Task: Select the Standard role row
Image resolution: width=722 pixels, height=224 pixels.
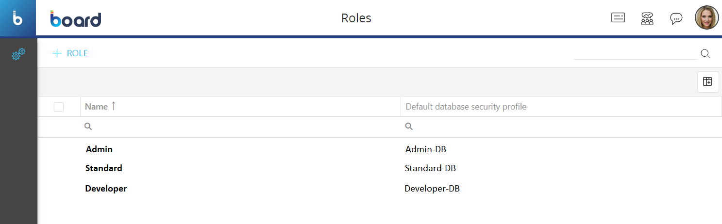Action: pos(104,168)
